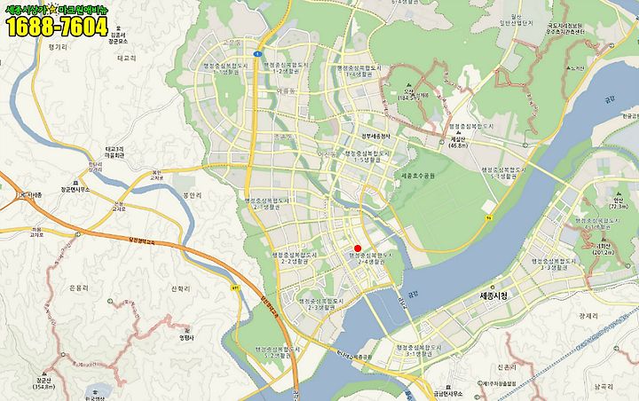Click the 장군면사무소 office building icon
This screenshot has width=639, height=401.
75,183
